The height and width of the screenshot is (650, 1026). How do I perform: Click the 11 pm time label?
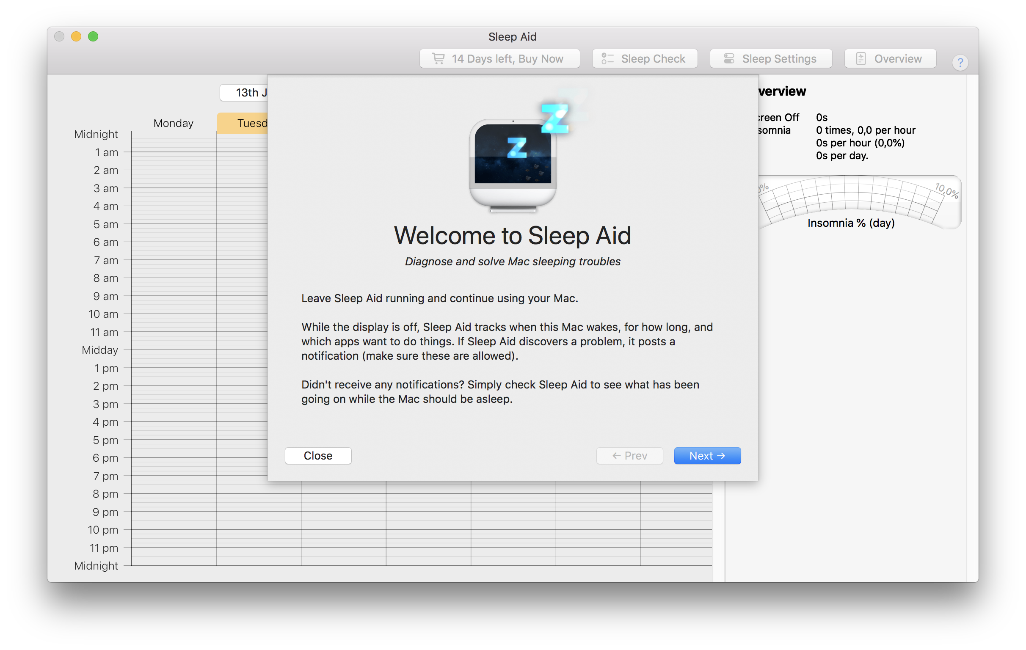click(x=104, y=547)
